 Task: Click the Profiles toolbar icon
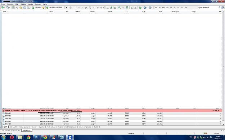(8, 8)
